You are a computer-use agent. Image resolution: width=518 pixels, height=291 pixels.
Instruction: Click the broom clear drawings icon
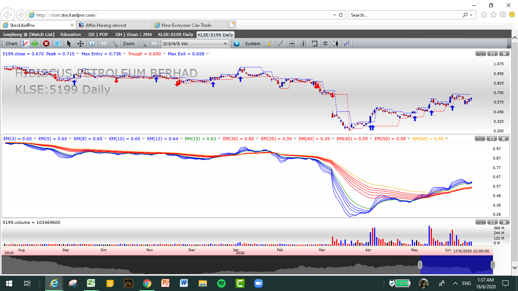coord(269,44)
